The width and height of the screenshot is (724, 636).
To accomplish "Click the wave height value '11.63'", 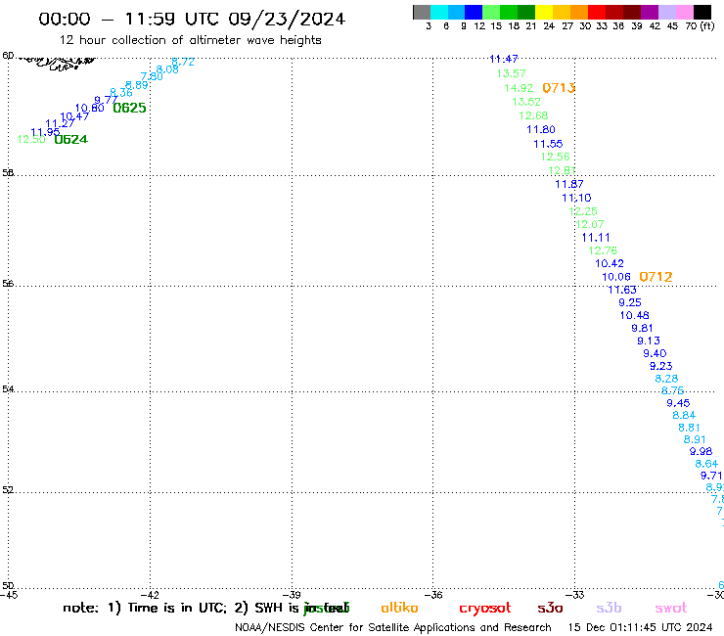I will point(622,290).
